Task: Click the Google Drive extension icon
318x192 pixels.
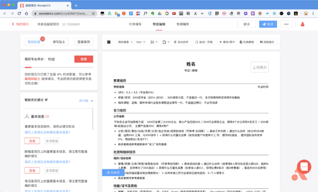Action: pos(159,13)
